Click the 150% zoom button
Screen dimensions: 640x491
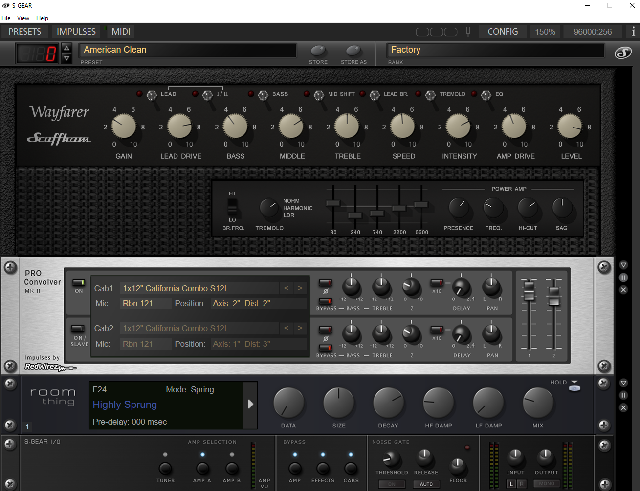(545, 32)
